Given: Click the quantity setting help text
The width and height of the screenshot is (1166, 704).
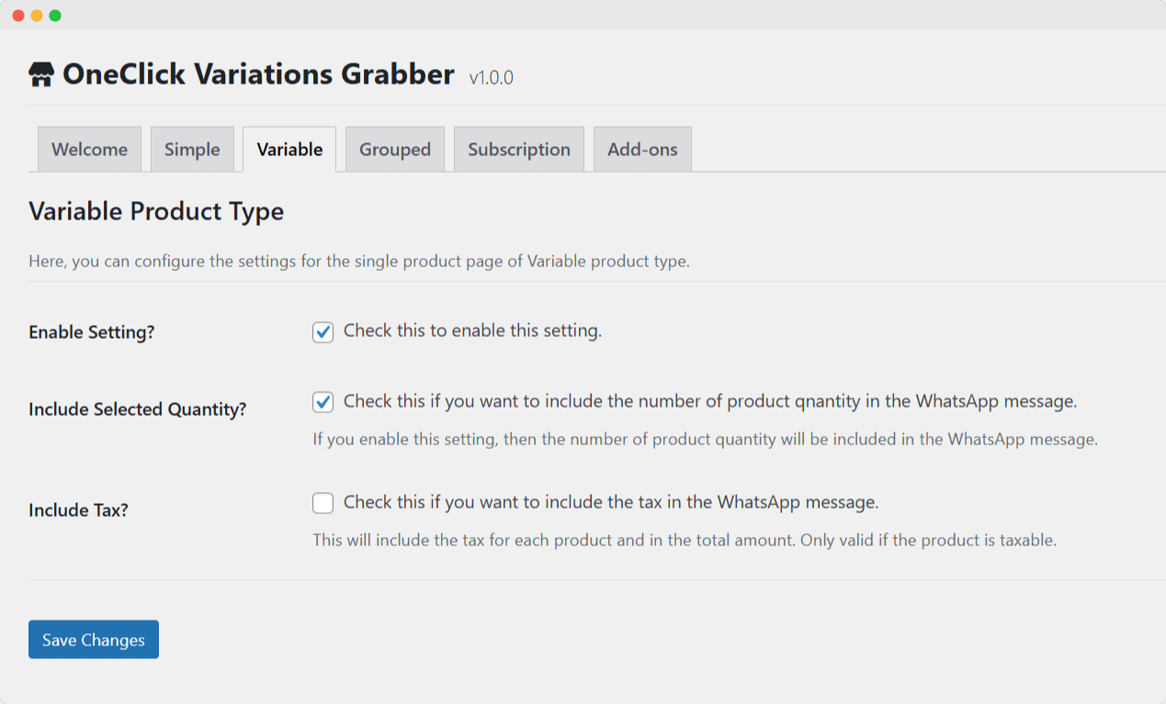Looking at the screenshot, I should pyautogui.click(x=705, y=439).
